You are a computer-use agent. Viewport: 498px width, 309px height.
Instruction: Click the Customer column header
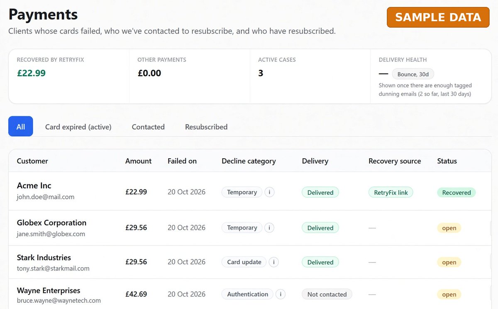pyautogui.click(x=32, y=161)
